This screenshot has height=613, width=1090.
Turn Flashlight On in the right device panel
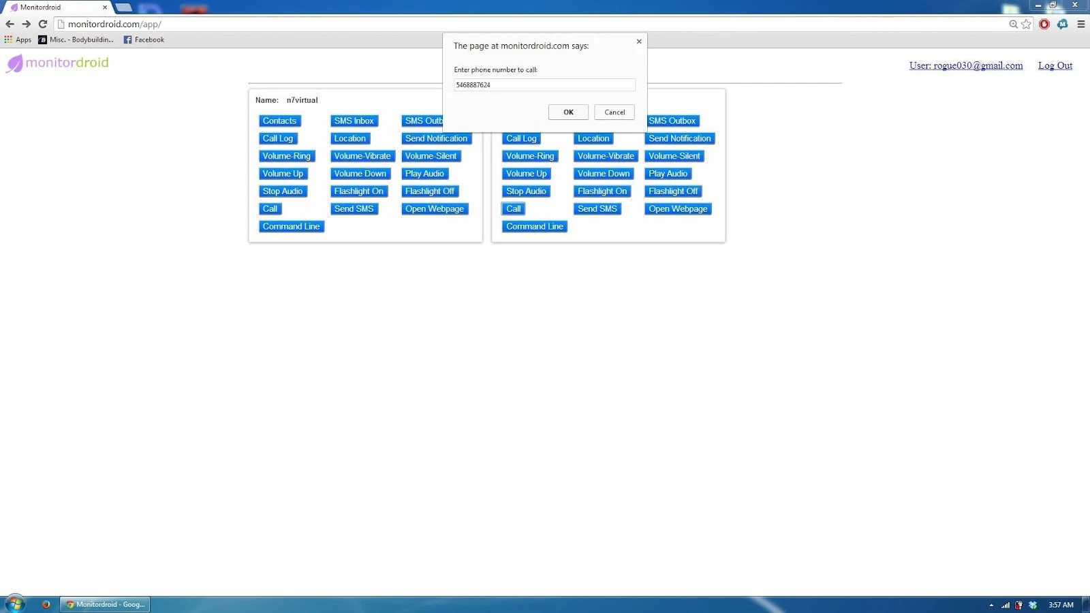[x=602, y=192]
